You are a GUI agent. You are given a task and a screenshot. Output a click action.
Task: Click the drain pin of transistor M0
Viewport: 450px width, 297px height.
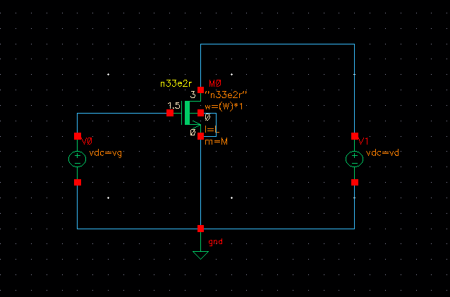200,90
